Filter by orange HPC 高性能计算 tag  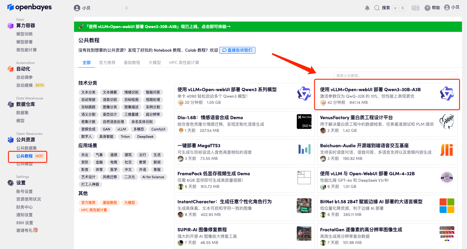click(94, 210)
